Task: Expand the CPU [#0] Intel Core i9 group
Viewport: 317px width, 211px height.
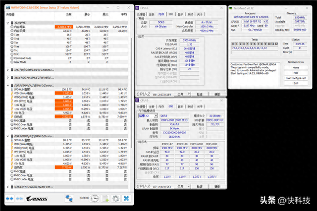Action: point(3,70)
